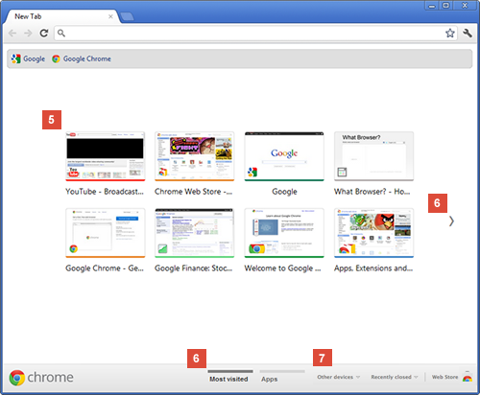Close the New Tab tab

110,16
